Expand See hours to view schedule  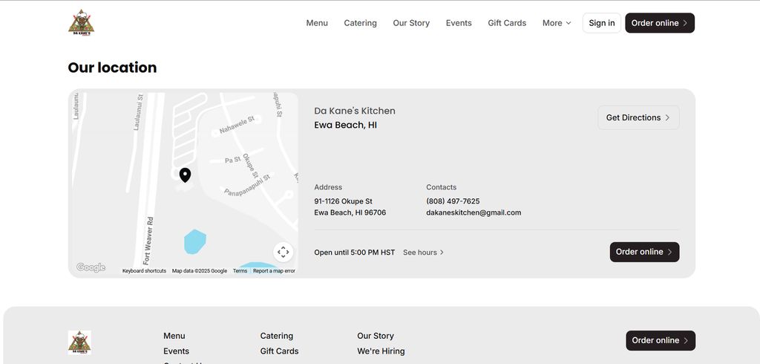pos(423,253)
